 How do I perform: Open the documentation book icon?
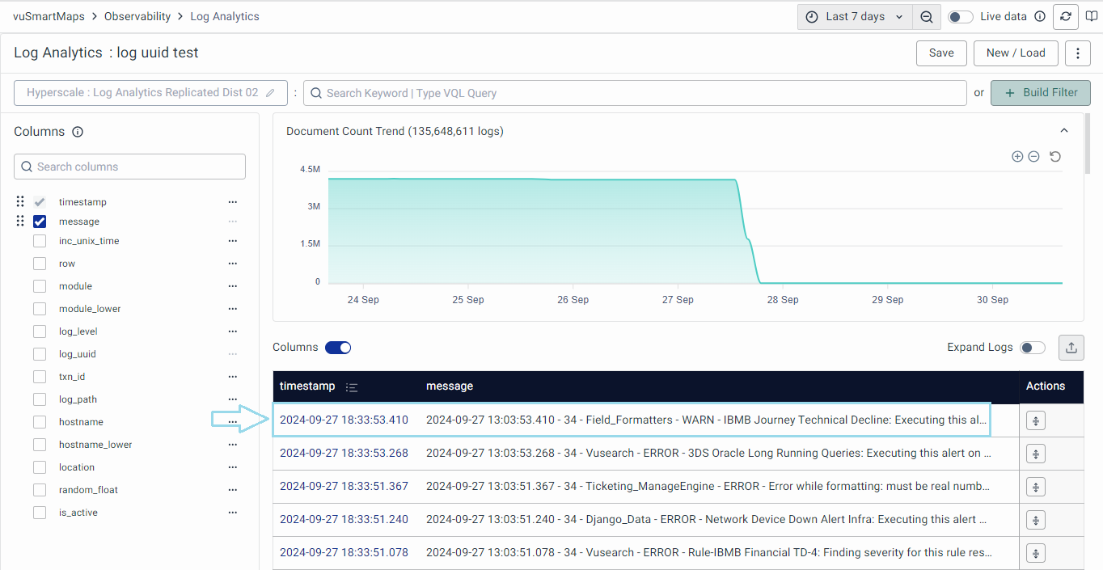pos(1092,17)
